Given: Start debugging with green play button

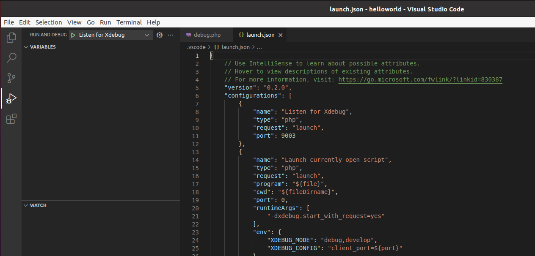Looking at the screenshot, I should click(73, 35).
